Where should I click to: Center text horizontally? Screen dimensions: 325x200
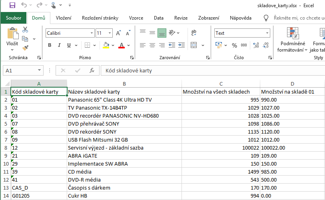(x=152, y=45)
